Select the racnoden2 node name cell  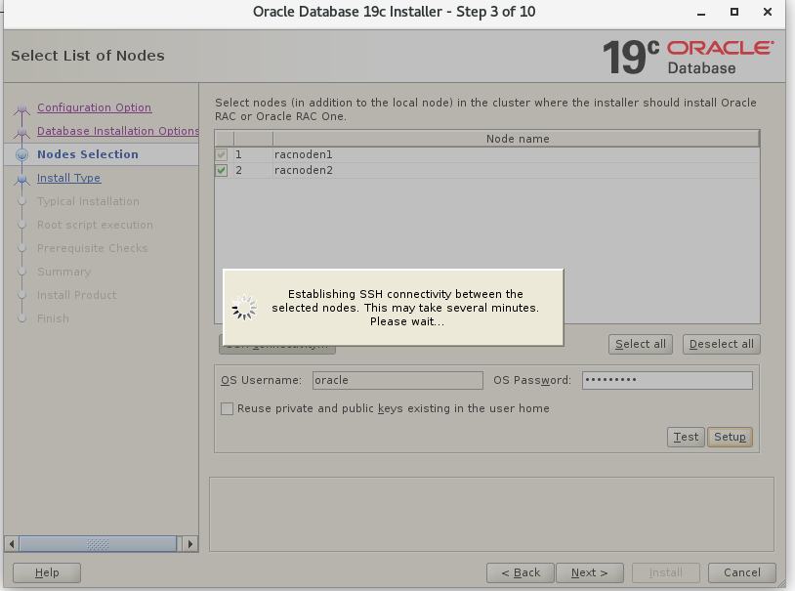pyautogui.click(x=516, y=170)
